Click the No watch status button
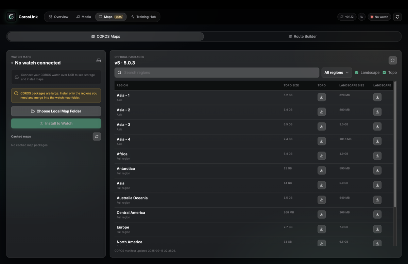 click(379, 17)
